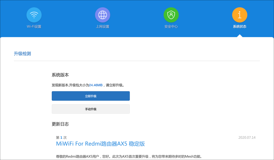274x160 pixels.
Task: Open the green shield 安全中心 icon
Action: (x=171, y=15)
